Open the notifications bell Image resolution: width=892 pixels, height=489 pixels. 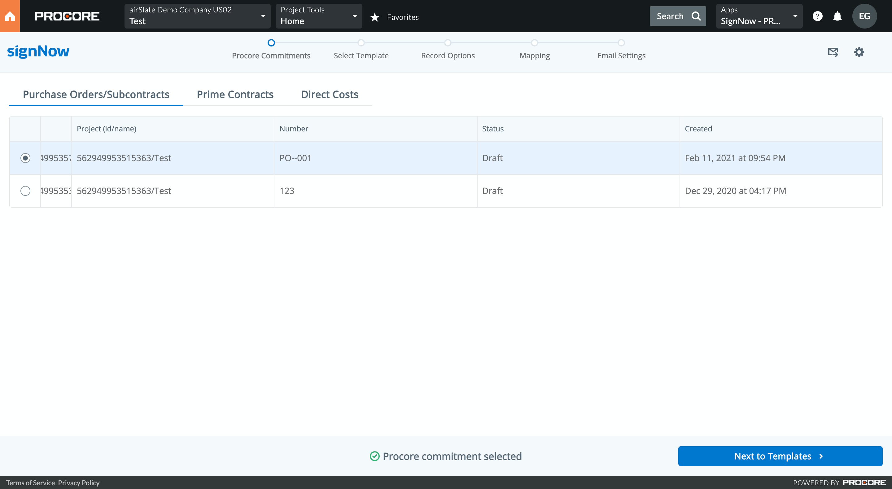coord(837,16)
